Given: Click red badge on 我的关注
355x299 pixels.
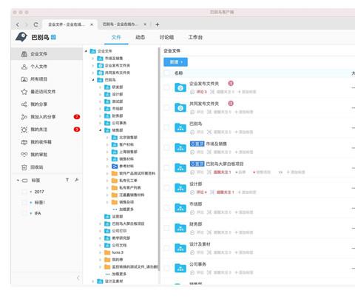Looking at the screenshot, I should (x=77, y=130).
